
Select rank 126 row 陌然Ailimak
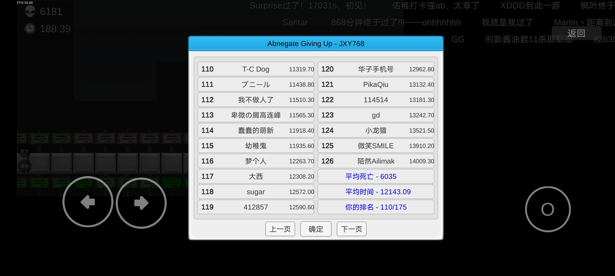coord(376,161)
